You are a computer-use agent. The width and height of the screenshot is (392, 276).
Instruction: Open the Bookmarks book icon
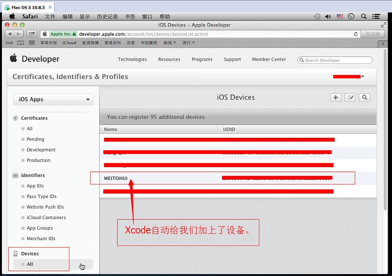21,43
